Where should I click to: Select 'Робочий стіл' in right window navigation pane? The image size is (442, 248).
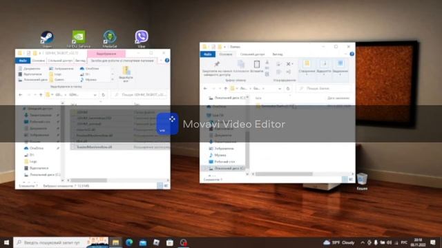point(222,162)
